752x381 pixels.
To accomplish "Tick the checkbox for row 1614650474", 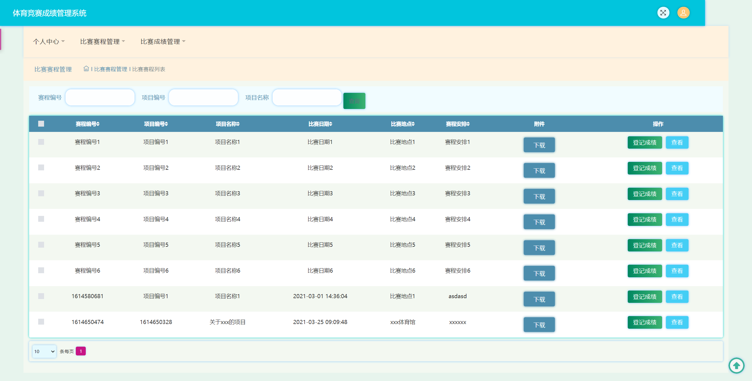I will click(x=41, y=322).
